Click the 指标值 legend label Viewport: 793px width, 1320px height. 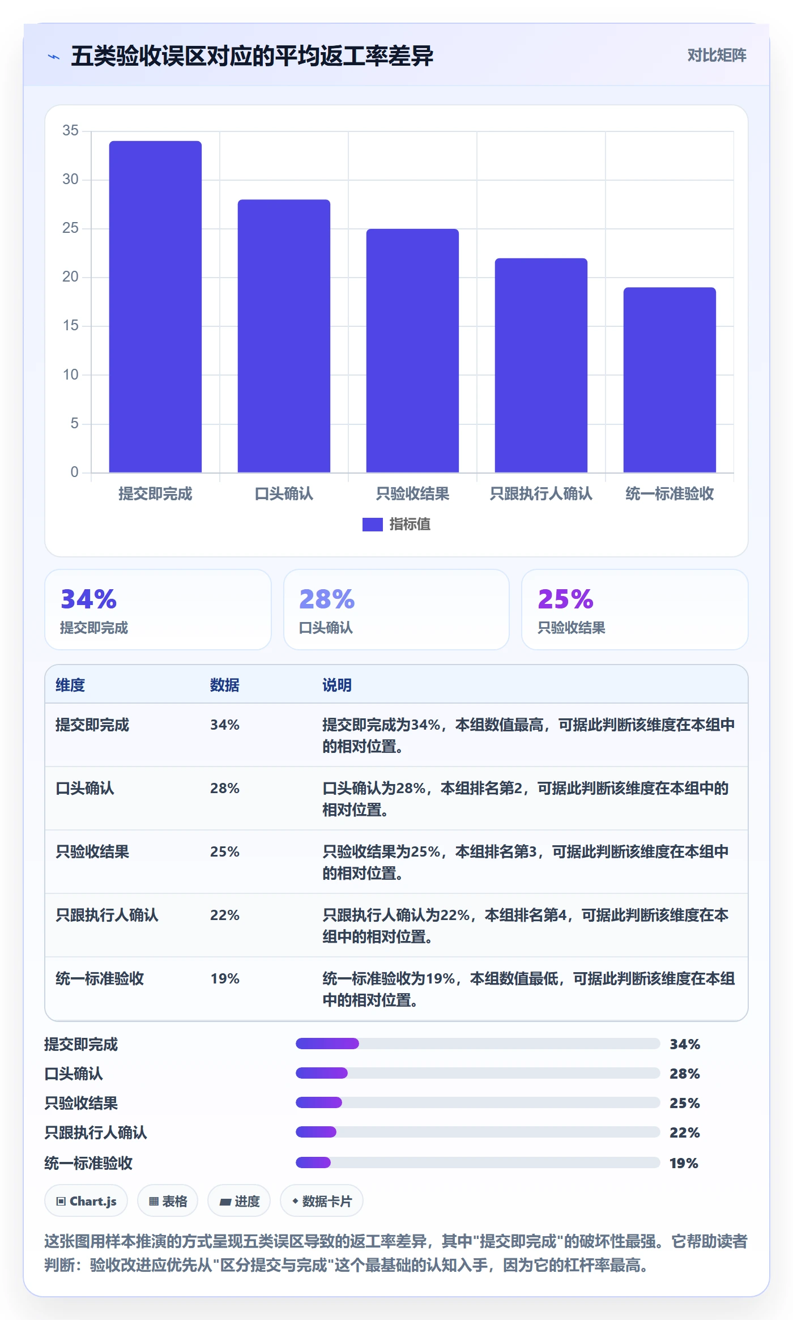(x=410, y=525)
